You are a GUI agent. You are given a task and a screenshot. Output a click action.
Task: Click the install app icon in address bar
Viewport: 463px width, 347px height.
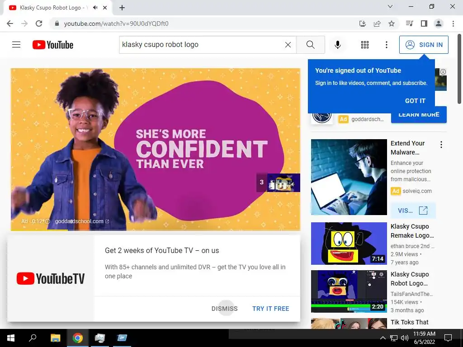362,23
